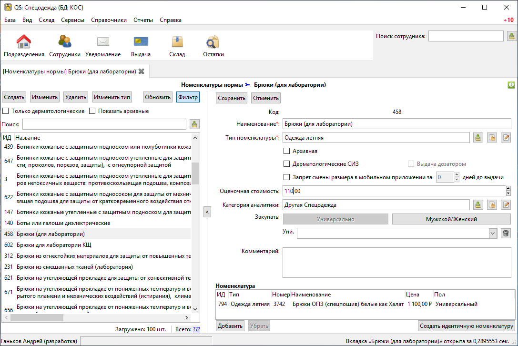
Task: Select row 140 Боты или галоши диэлектрические
Action: click(x=97, y=223)
